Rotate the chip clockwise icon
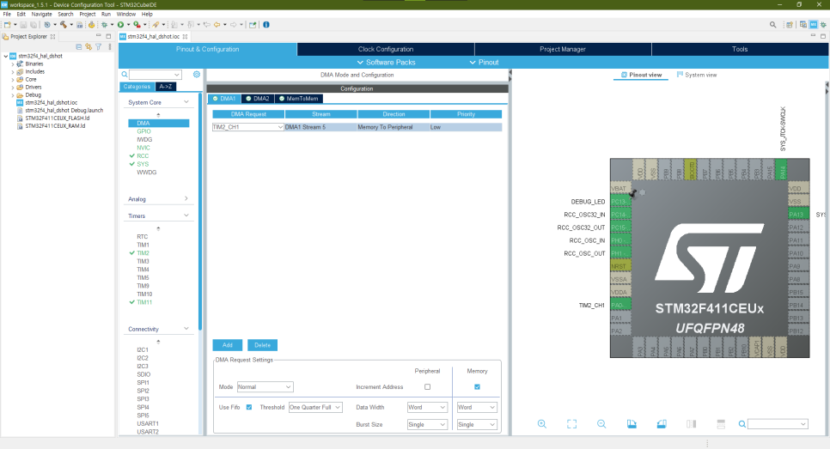Viewport: 830px width, 449px height. click(x=632, y=423)
